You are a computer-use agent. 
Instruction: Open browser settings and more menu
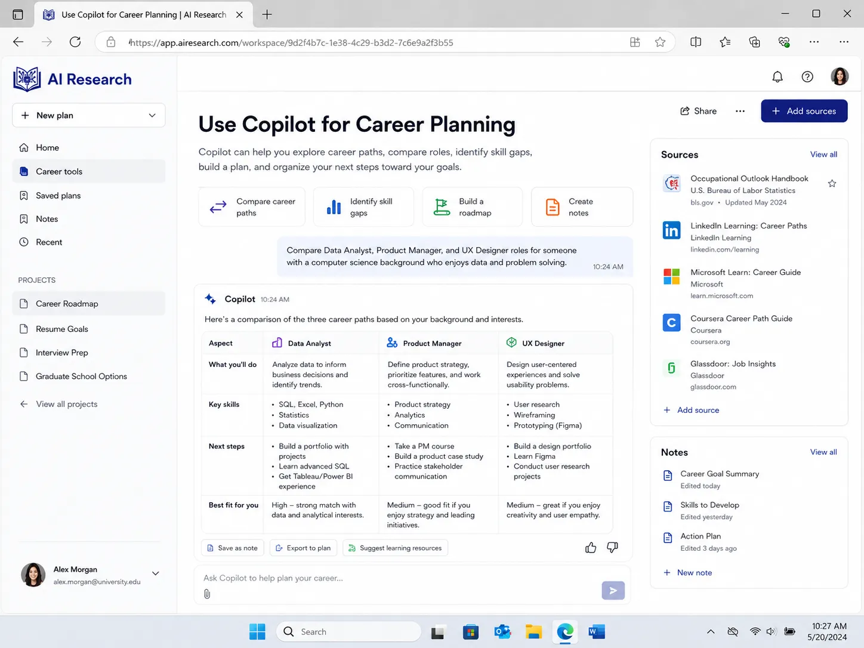(x=844, y=42)
